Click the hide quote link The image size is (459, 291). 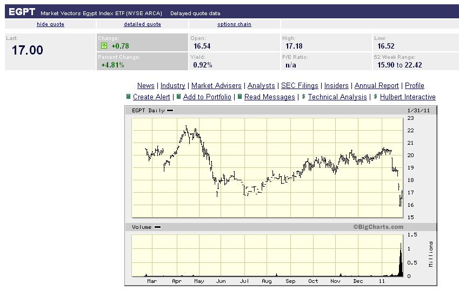click(x=50, y=24)
